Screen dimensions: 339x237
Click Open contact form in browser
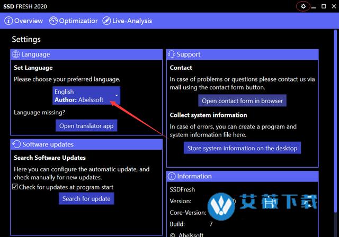click(242, 101)
